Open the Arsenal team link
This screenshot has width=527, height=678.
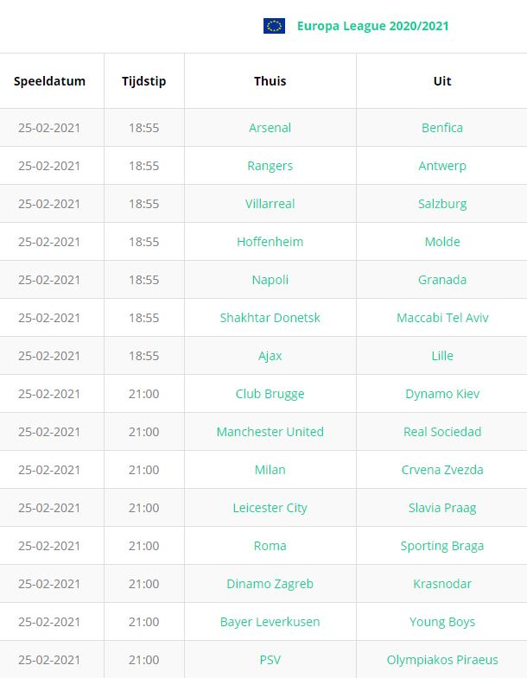pyautogui.click(x=270, y=128)
